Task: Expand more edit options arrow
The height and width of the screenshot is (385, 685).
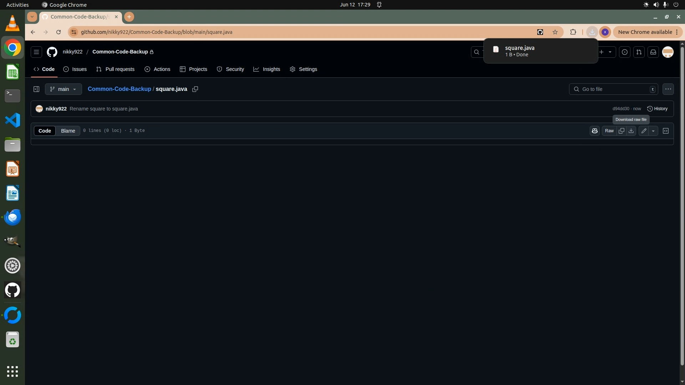Action: tap(653, 131)
